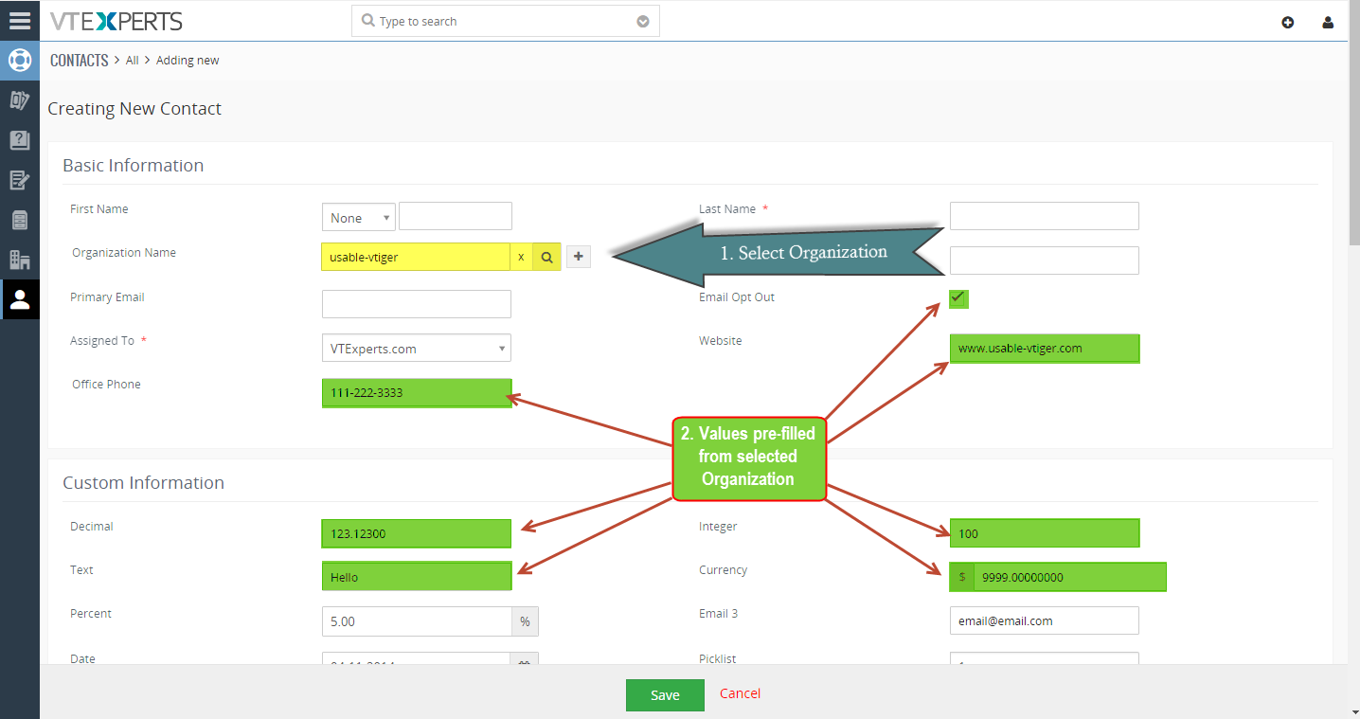Screen dimensions: 1360x719
Task: Clear the selected organization with x
Action: [521, 257]
